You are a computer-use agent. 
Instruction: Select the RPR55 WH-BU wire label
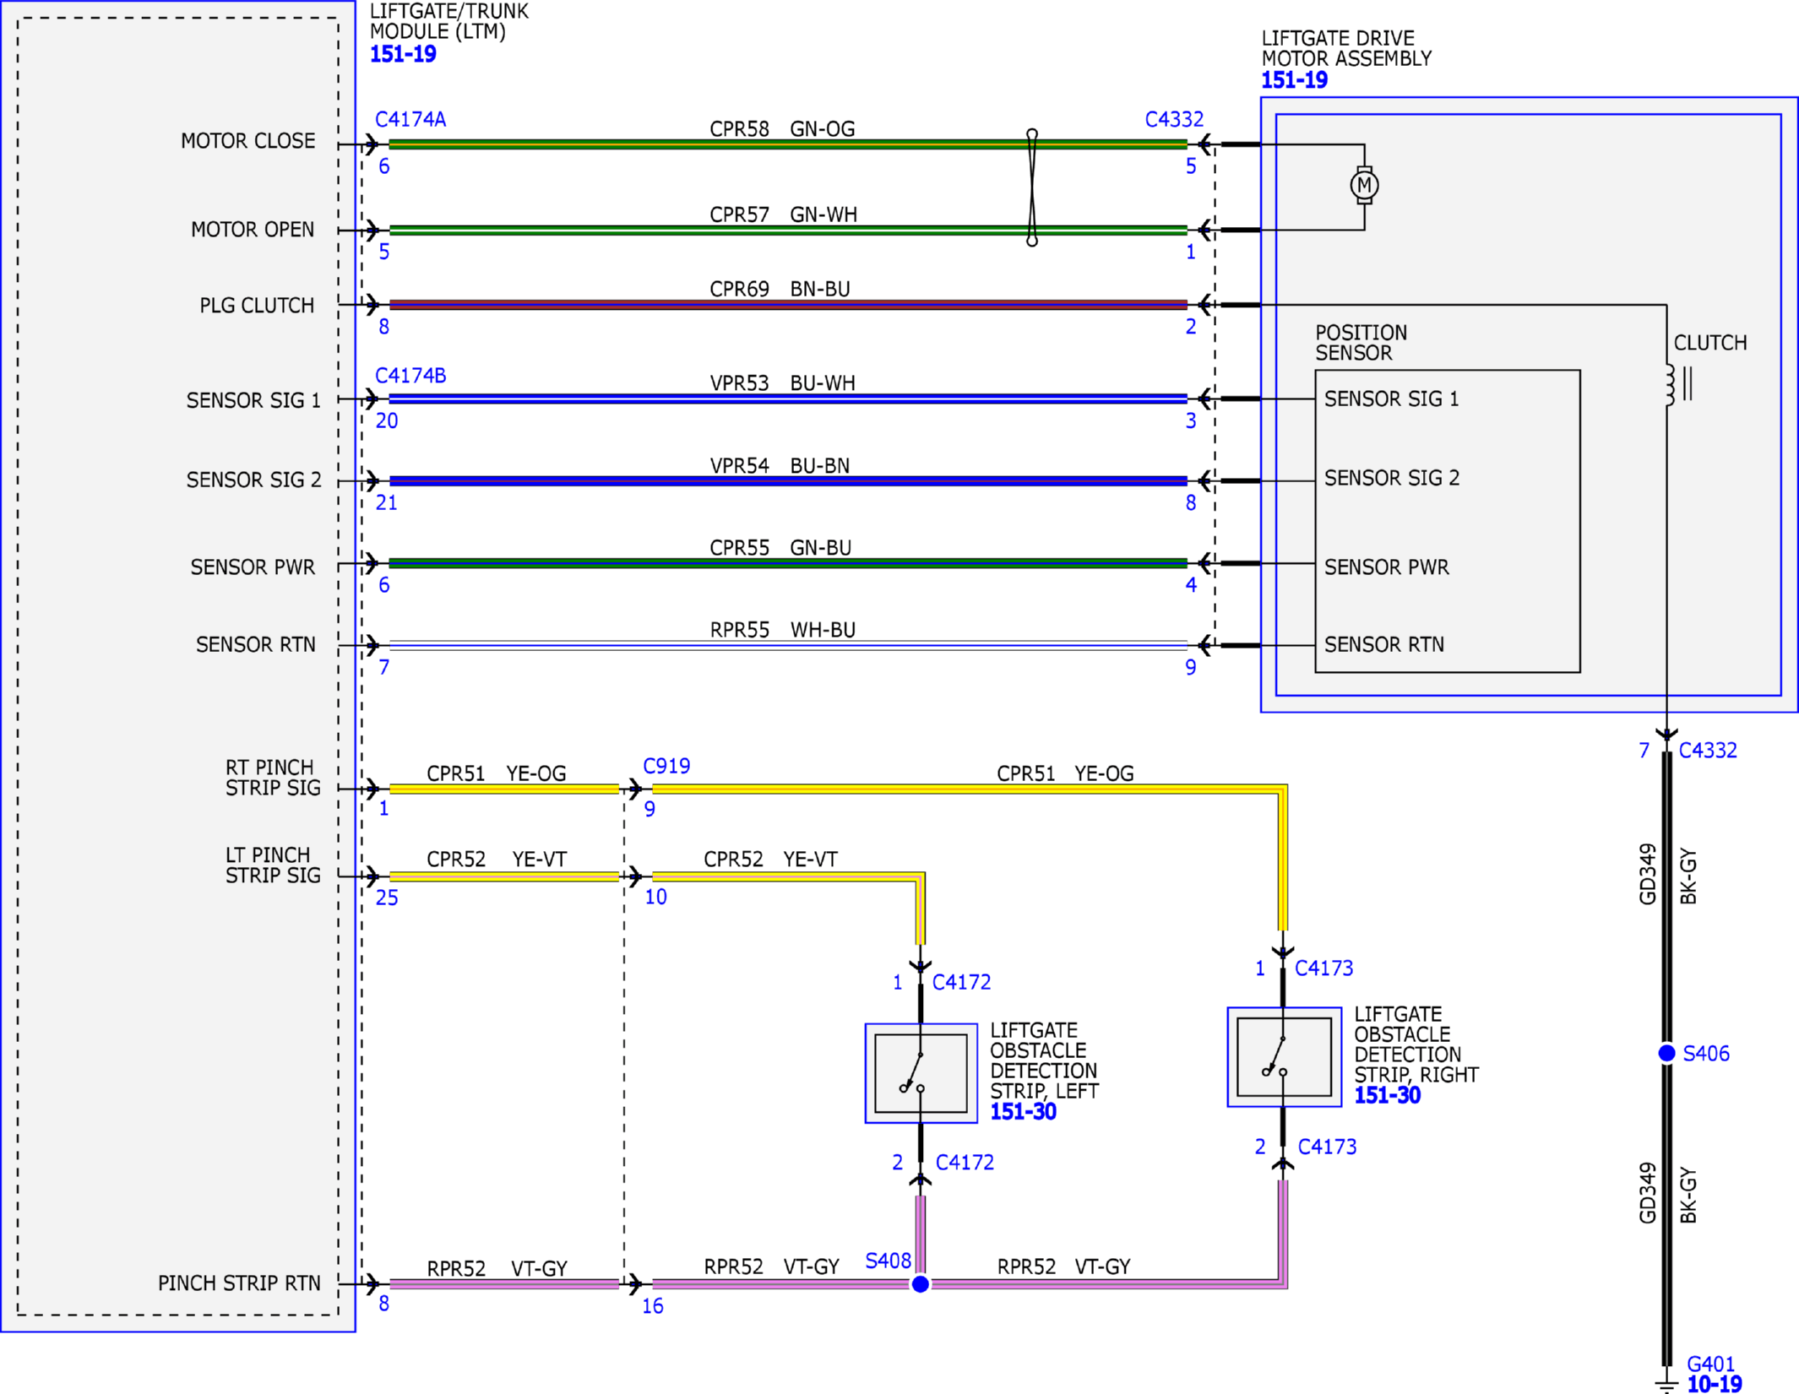click(x=782, y=631)
